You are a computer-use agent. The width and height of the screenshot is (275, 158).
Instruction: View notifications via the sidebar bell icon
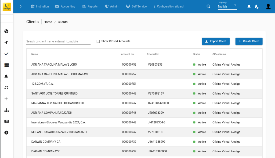tap(6, 76)
